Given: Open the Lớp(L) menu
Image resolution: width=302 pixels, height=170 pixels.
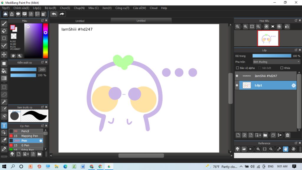Looking at the screenshot, I should coord(37,8).
